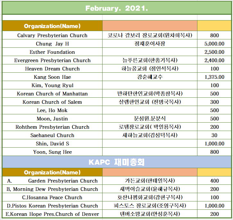
Task: Click the 500 amount in the Moon, Justin row
Action: [214, 118]
